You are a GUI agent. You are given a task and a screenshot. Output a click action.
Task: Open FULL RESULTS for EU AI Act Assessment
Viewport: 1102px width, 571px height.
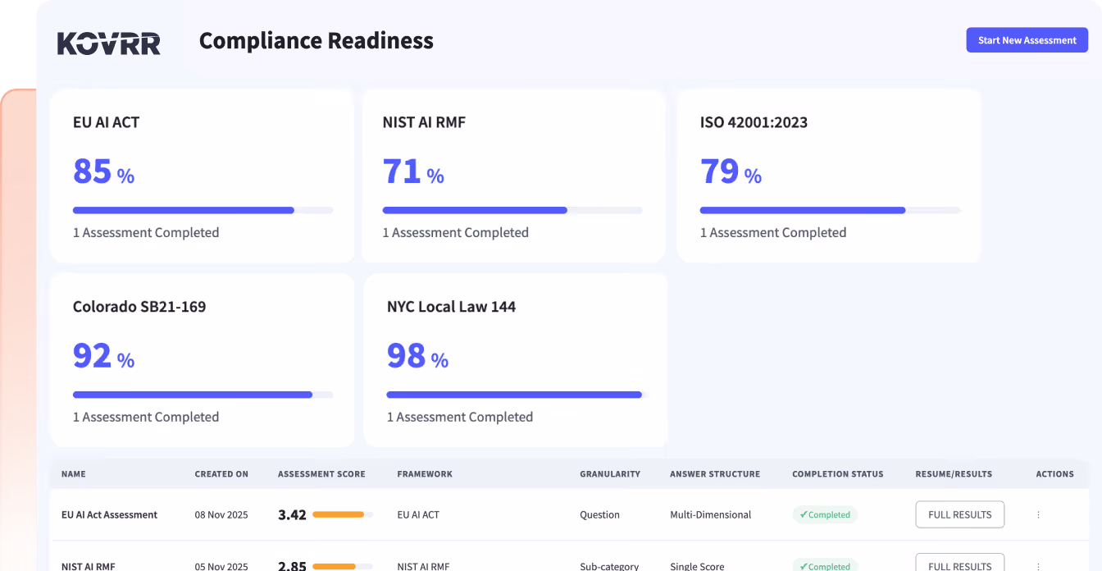click(x=960, y=515)
